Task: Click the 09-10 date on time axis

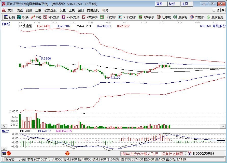Action: [x=162, y=23]
